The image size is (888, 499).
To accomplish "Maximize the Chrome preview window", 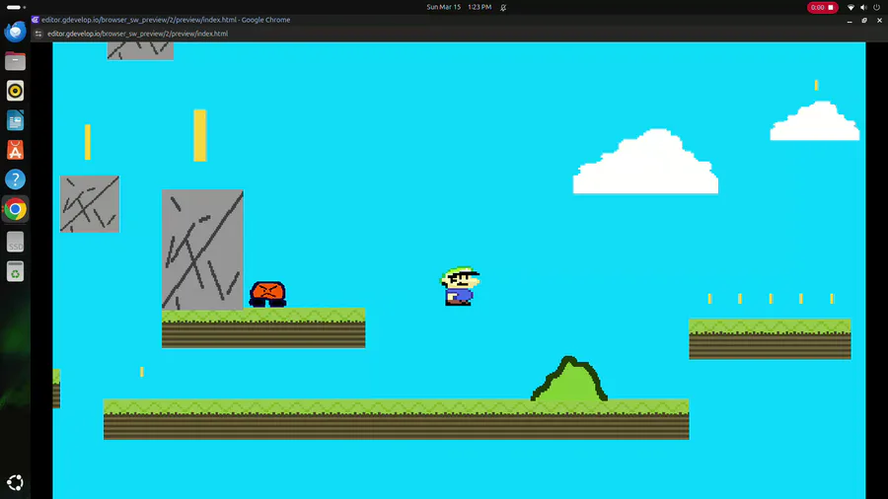I will [x=864, y=21].
